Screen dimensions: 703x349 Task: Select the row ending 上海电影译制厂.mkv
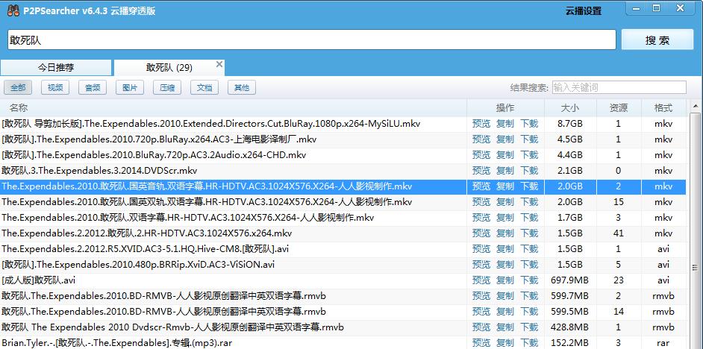[x=159, y=139]
